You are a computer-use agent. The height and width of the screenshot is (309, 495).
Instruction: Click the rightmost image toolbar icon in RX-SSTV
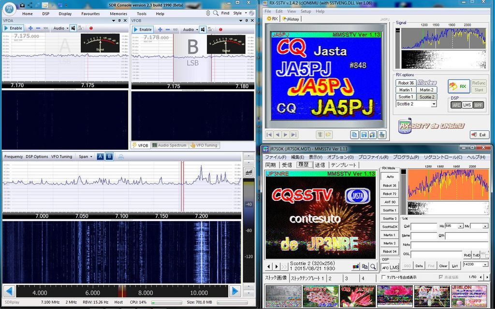point(382,135)
